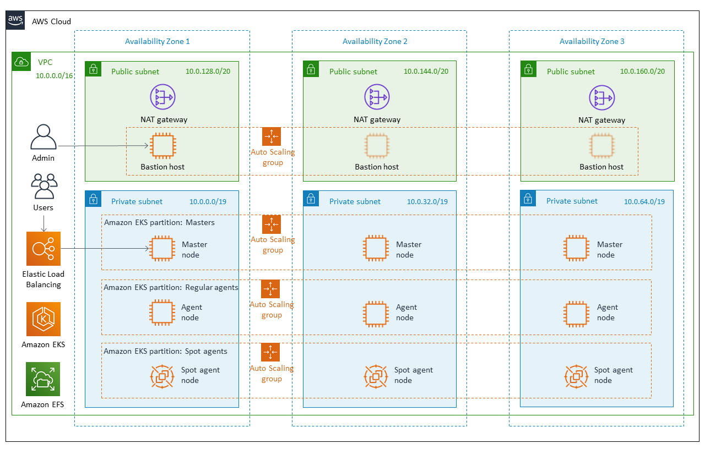Click the Agent node icon in Availability Zone 2
The width and height of the screenshot is (705, 449).
(376, 313)
